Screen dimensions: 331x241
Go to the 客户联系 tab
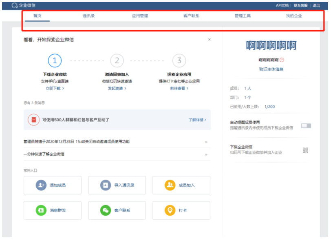191,16
